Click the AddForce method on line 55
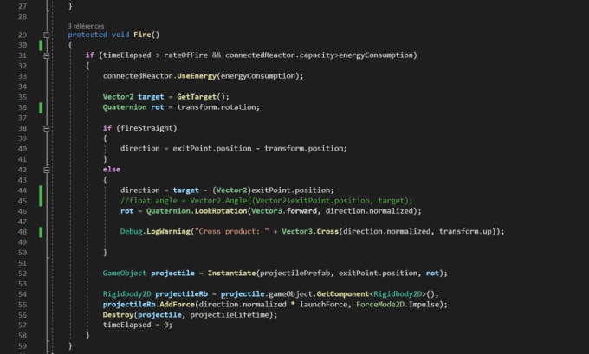589x354 pixels. [x=177, y=304]
